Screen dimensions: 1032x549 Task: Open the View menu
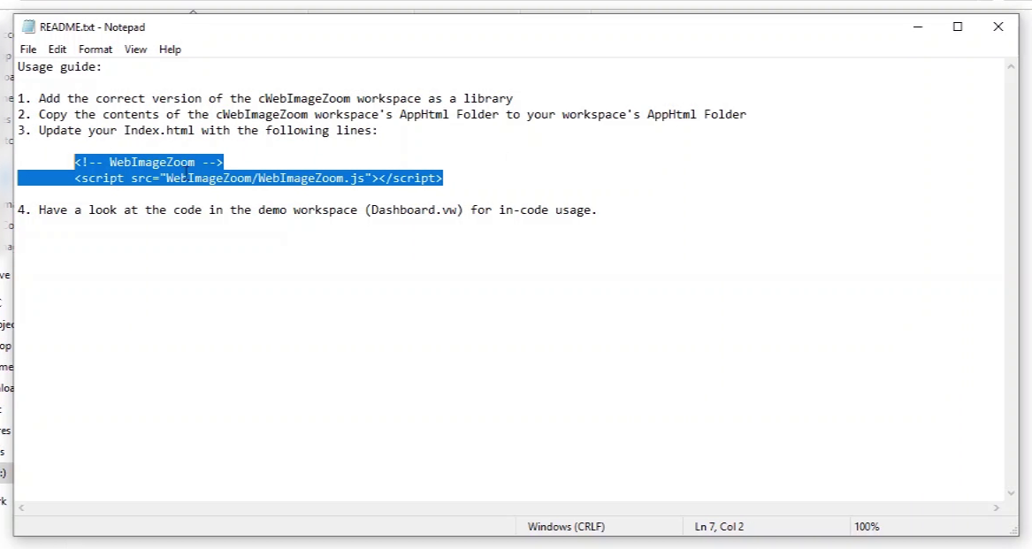[x=135, y=50]
